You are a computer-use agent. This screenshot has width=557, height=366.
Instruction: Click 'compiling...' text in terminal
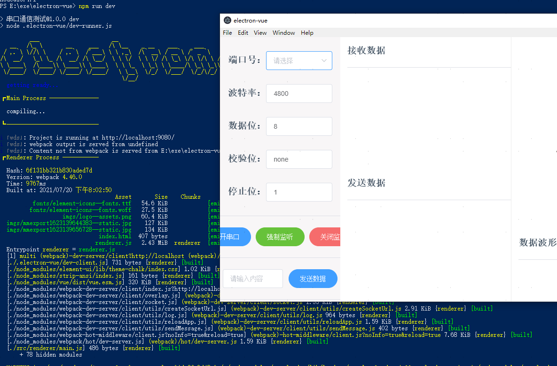pos(25,111)
